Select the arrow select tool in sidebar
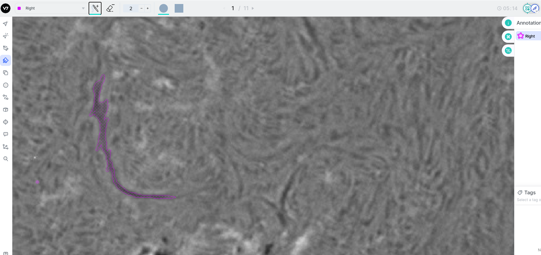Screen dimensions: 541x255 [6, 24]
